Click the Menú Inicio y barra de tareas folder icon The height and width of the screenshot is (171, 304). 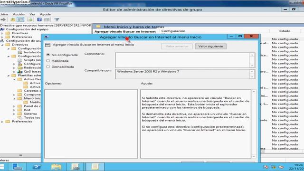tap(98, 27)
